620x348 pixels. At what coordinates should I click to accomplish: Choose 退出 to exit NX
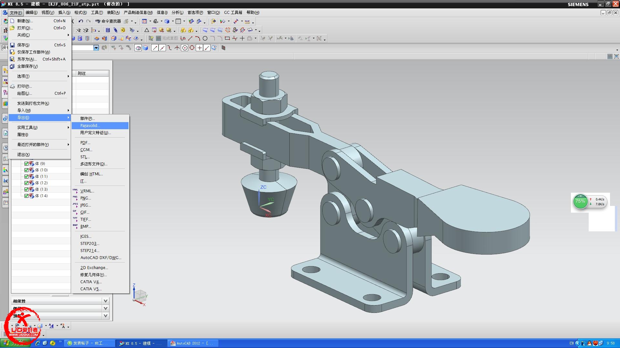click(40, 155)
